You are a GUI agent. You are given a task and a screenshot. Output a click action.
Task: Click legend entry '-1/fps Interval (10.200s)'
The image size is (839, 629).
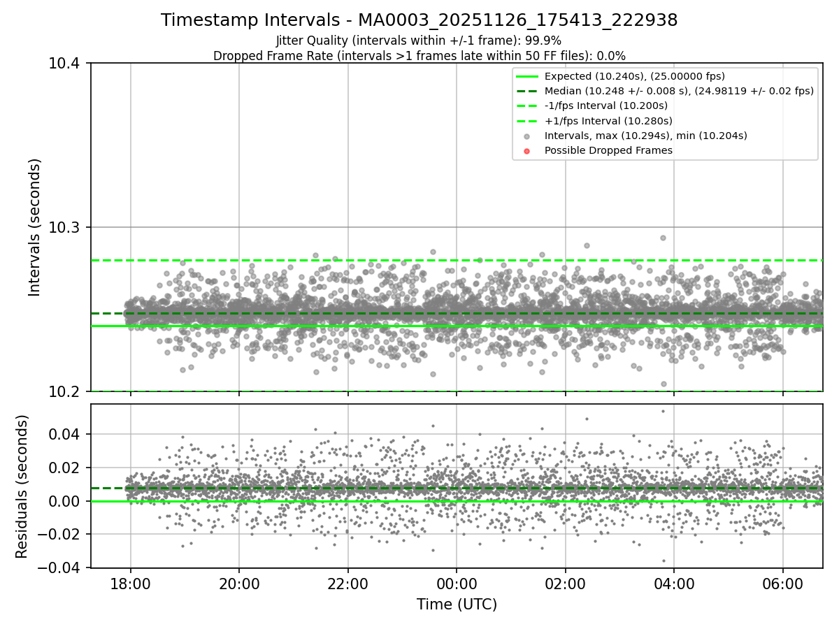(606, 106)
